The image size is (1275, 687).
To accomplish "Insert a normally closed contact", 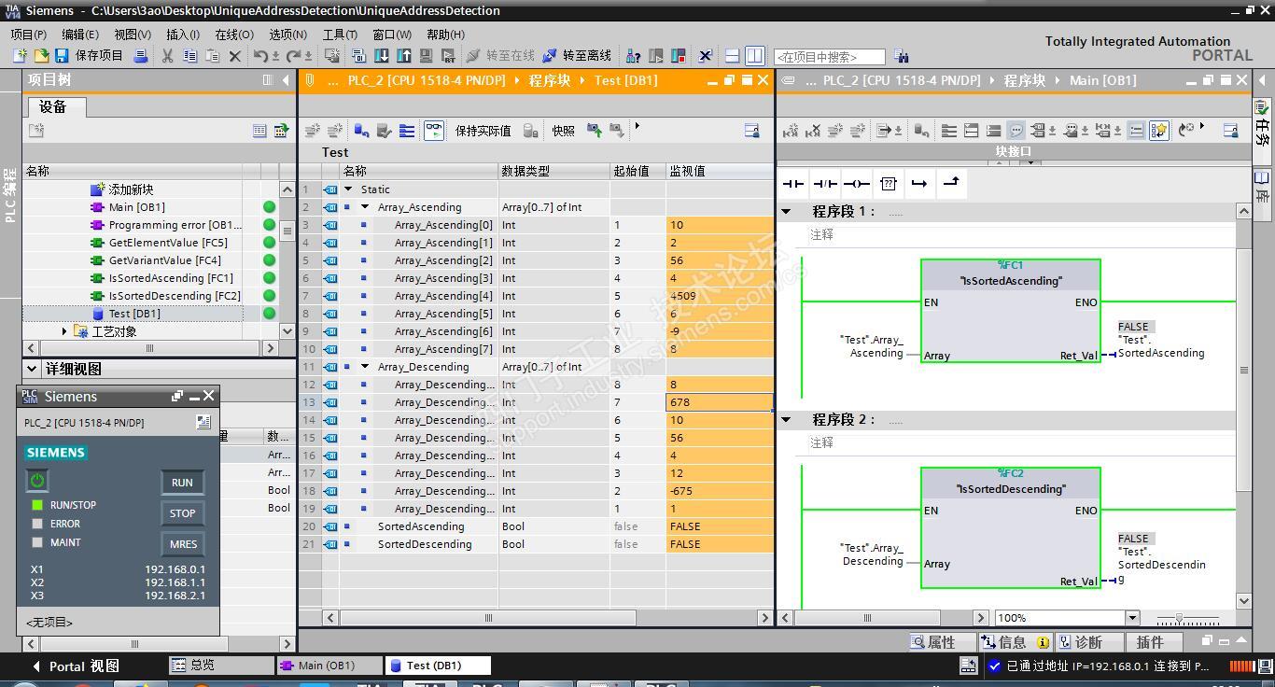I will point(825,183).
